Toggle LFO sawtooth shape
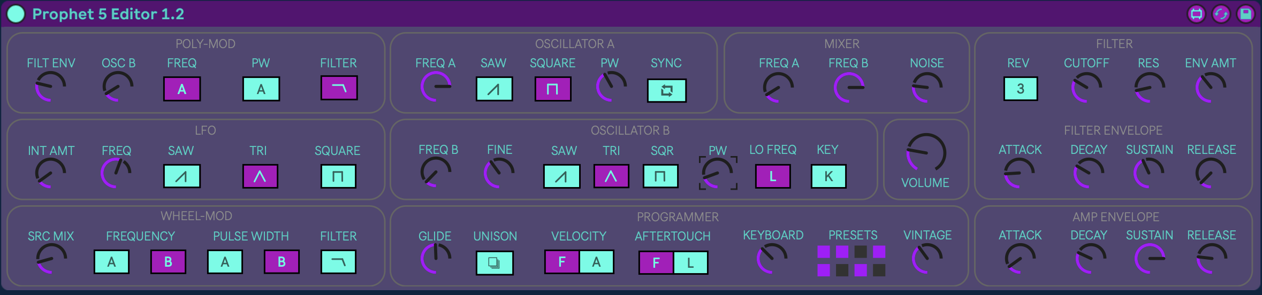 (181, 176)
